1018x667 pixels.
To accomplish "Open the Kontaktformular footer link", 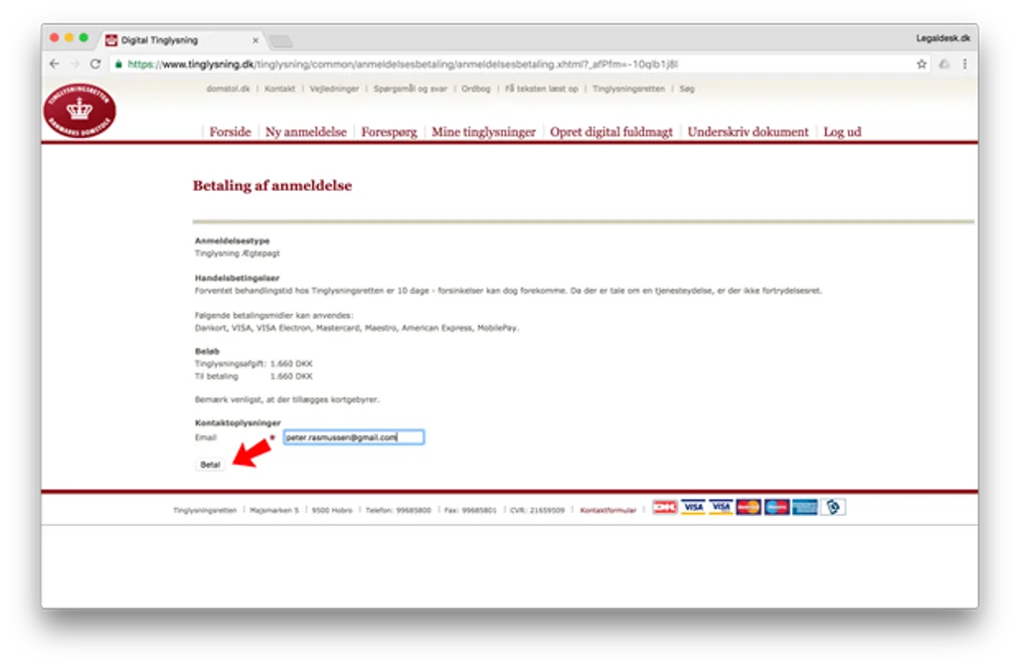I will (x=607, y=511).
